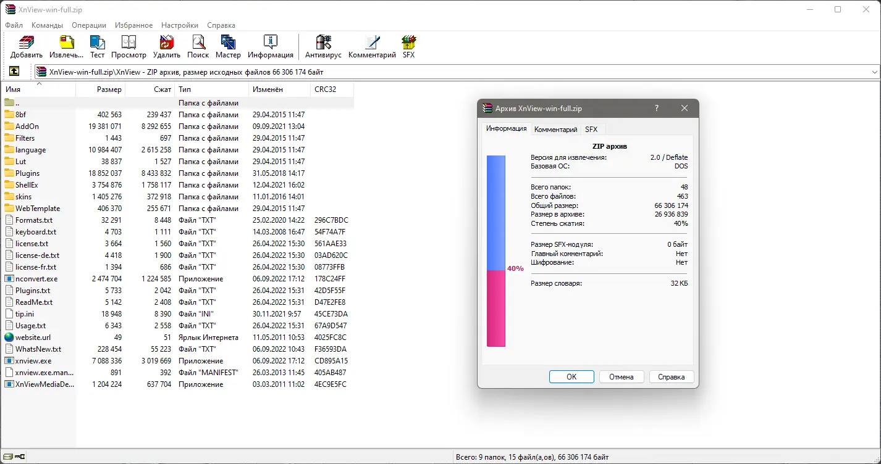Click the status bar total summary text
This screenshot has width=881, height=464.
point(532,457)
